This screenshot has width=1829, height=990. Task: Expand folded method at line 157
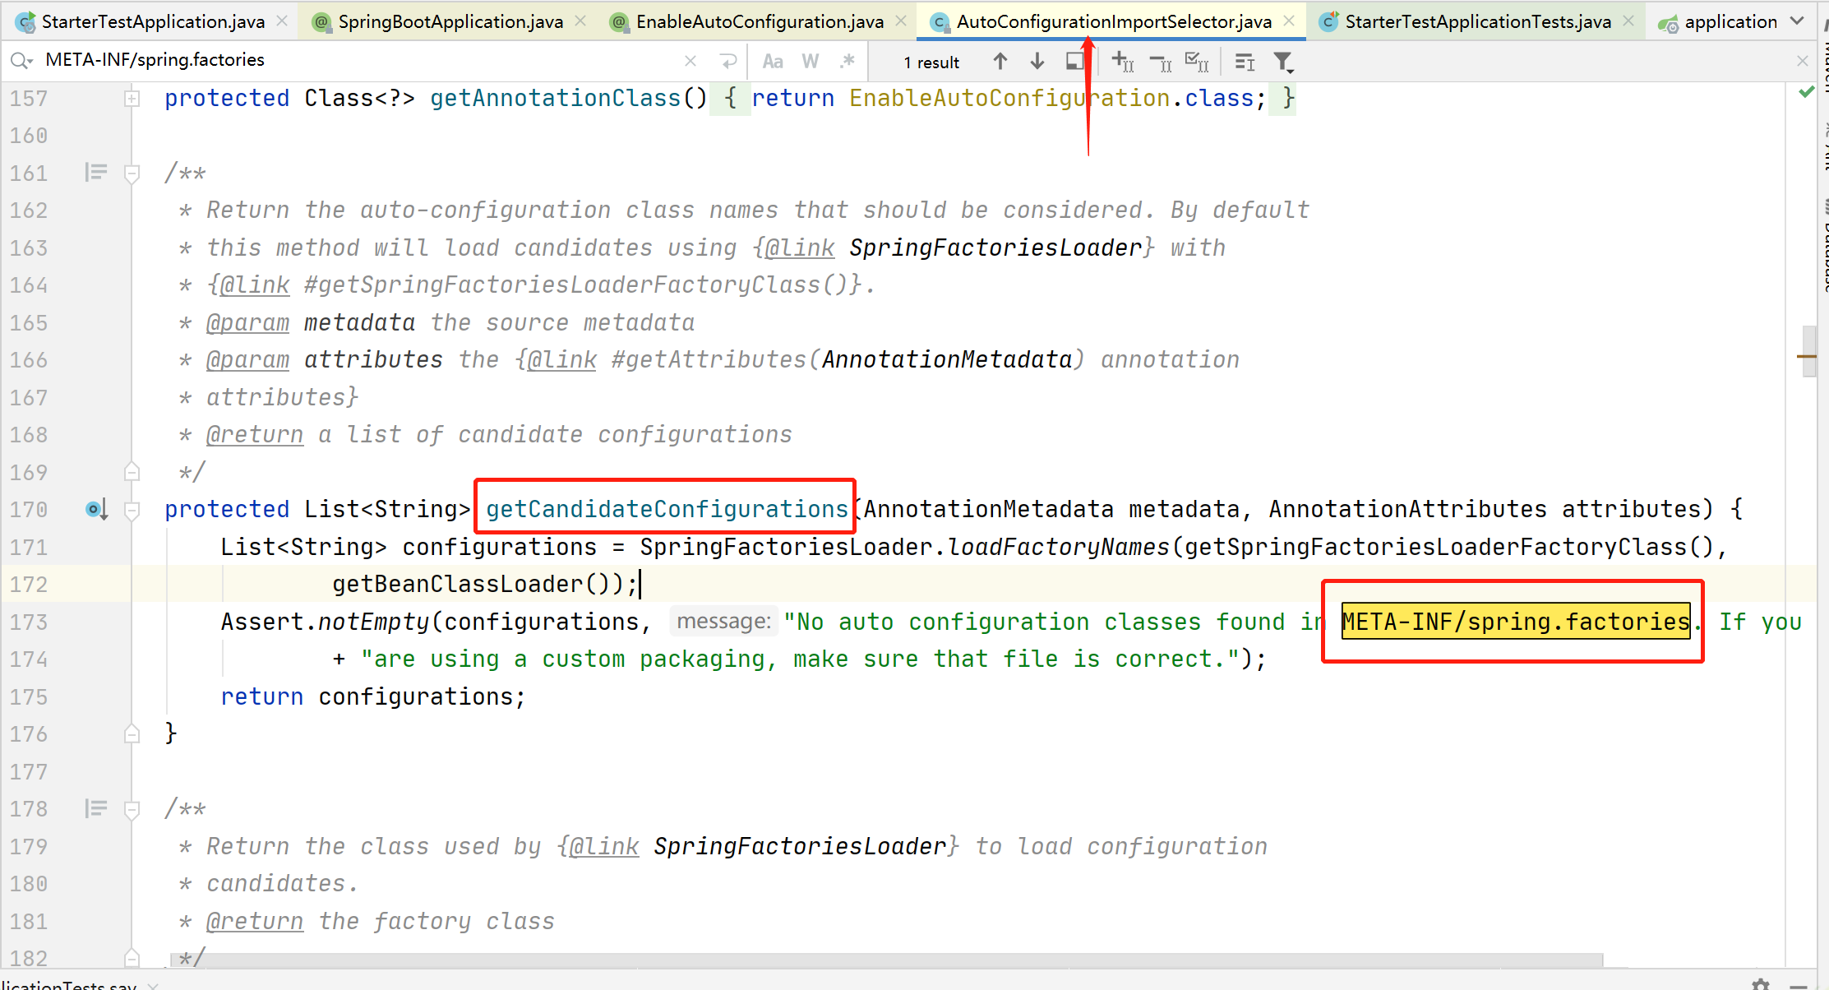click(132, 99)
